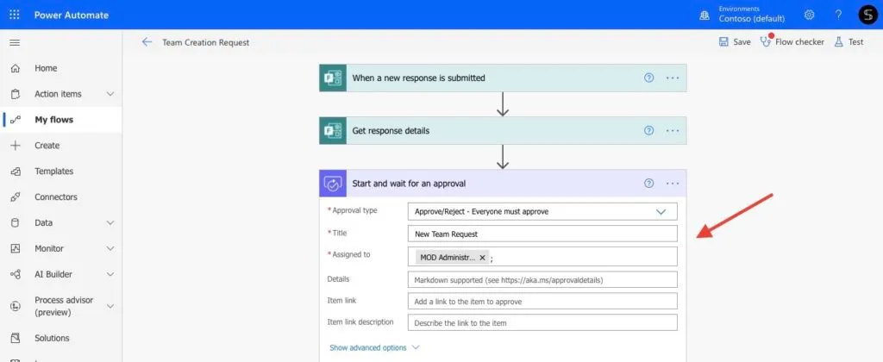The width and height of the screenshot is (883, 362).
Task: Click the Forms icon on 'When a new response is submitted'
Action: pos(333,78)
